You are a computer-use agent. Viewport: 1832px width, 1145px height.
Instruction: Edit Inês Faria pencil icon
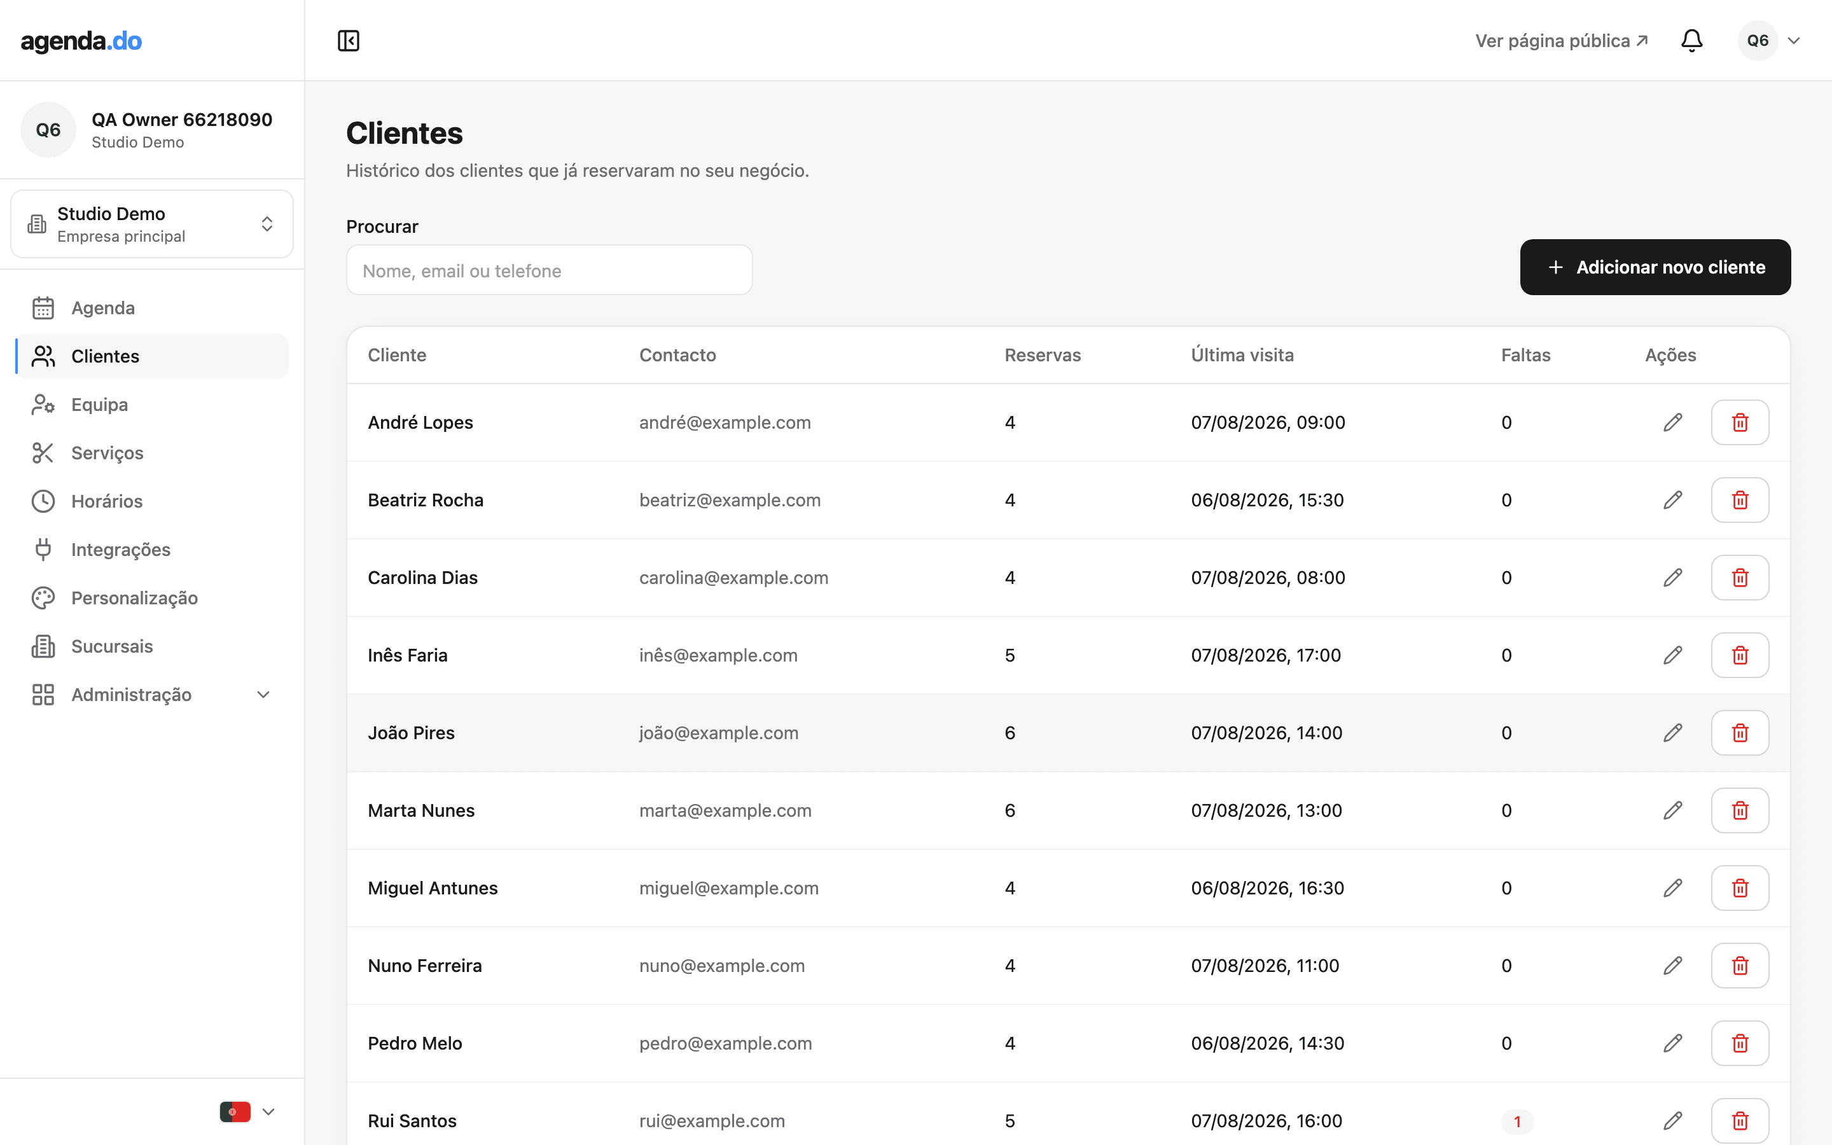(x=1673, y=655)
